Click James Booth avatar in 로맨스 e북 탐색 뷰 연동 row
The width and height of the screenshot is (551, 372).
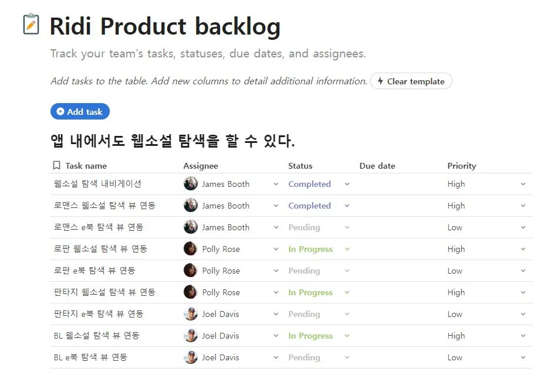coord(191,227)
